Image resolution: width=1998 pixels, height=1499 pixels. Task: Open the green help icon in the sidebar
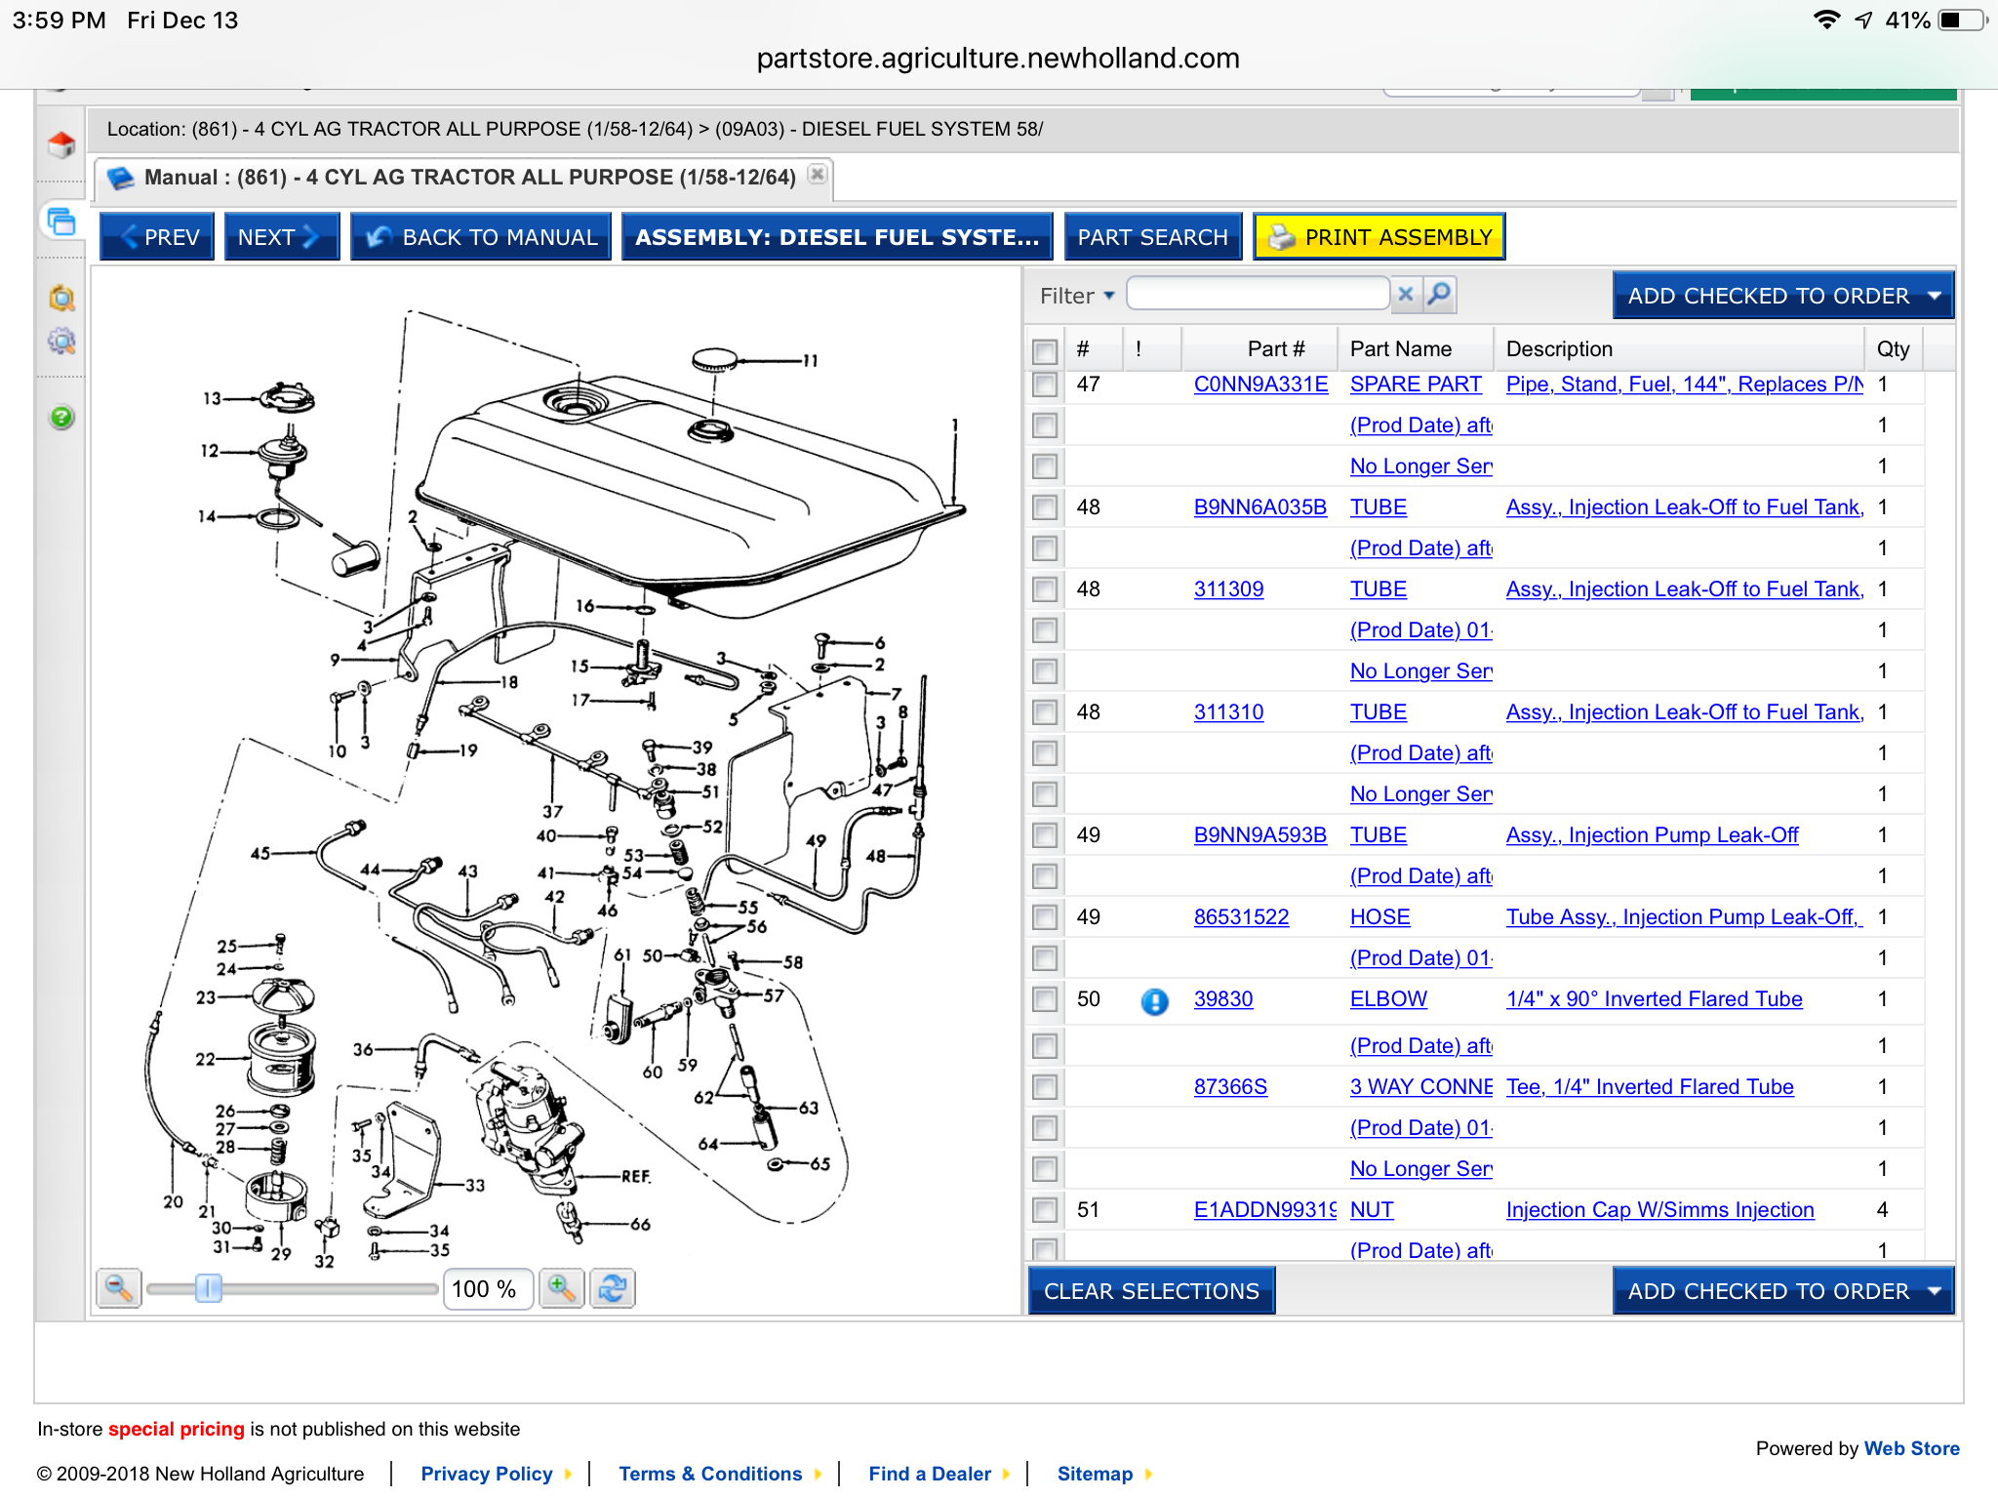point(61,418)
